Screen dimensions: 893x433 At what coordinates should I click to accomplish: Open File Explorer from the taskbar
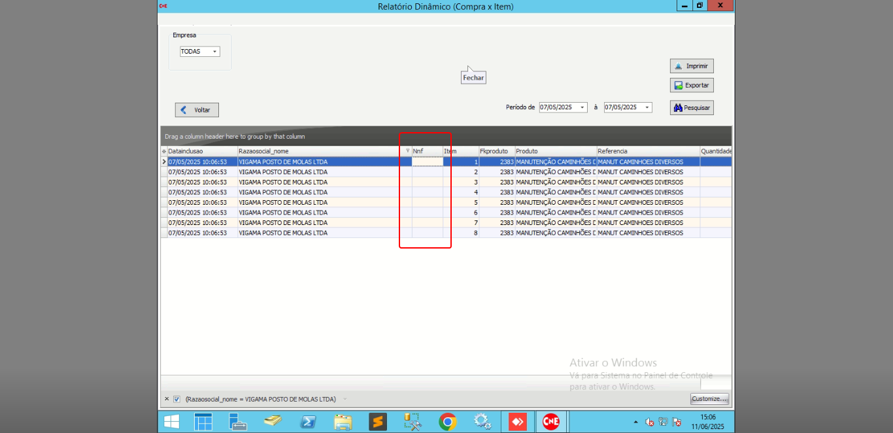click(x=343, y=422)
